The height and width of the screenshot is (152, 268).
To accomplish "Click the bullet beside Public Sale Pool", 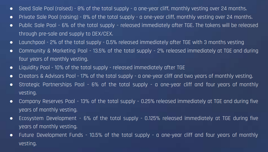I will [x=11, y=25].
